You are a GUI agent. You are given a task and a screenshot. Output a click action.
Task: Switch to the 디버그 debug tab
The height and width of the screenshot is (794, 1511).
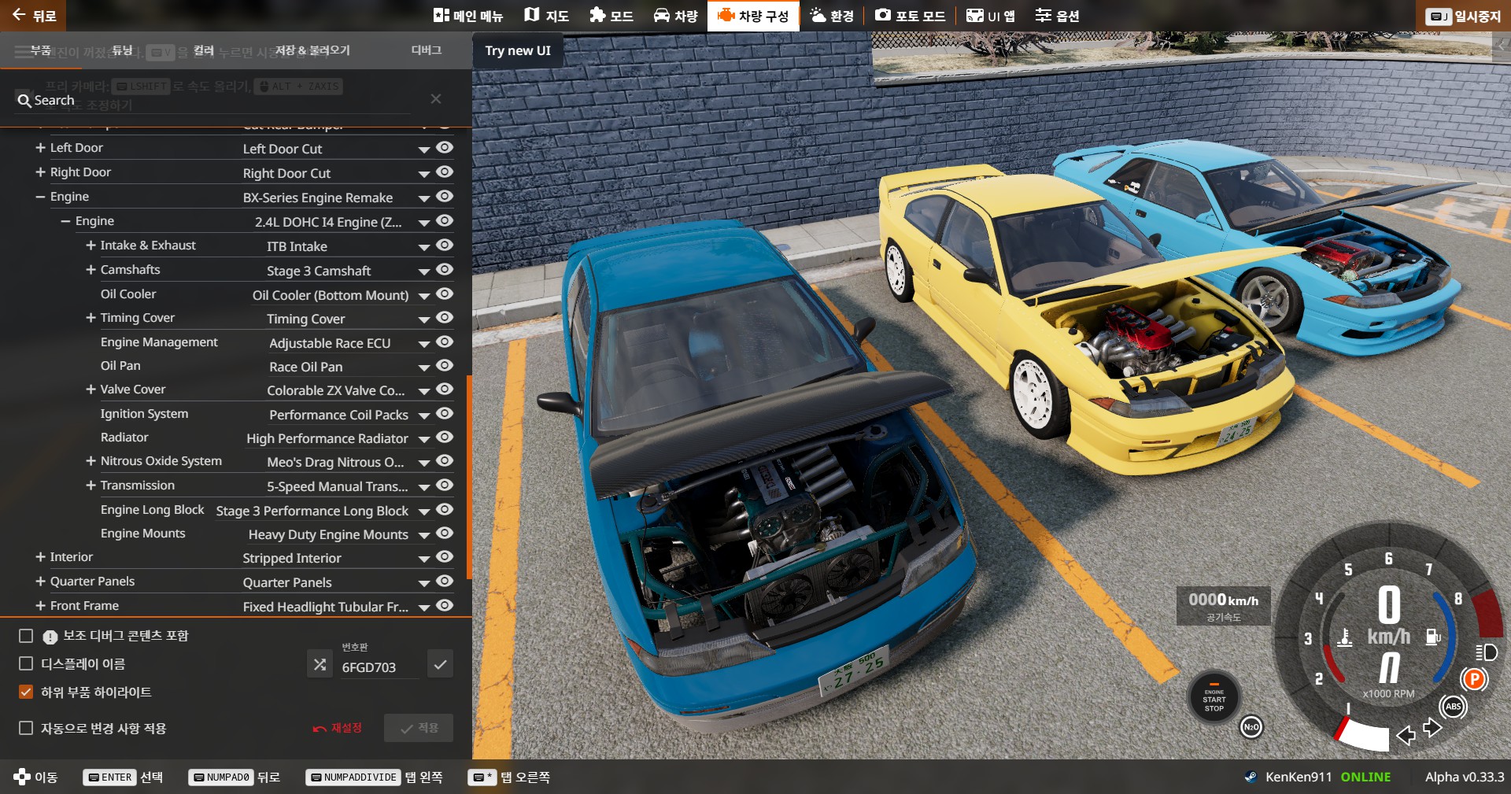click(427, 50)
